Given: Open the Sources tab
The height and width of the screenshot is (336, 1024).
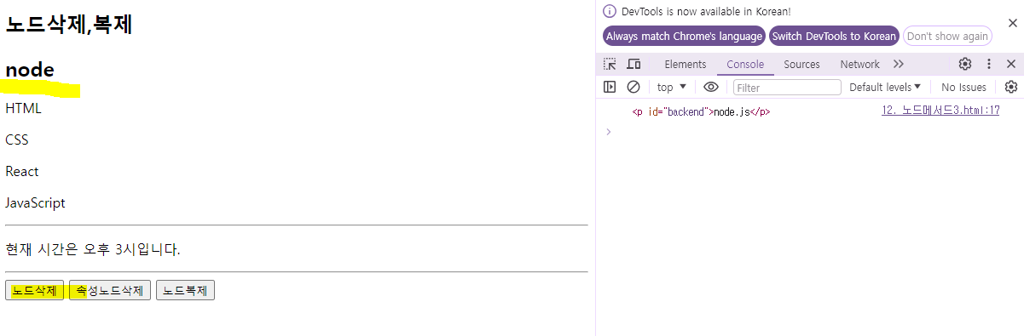Looking at the screenshot, I should coord(801,64).
